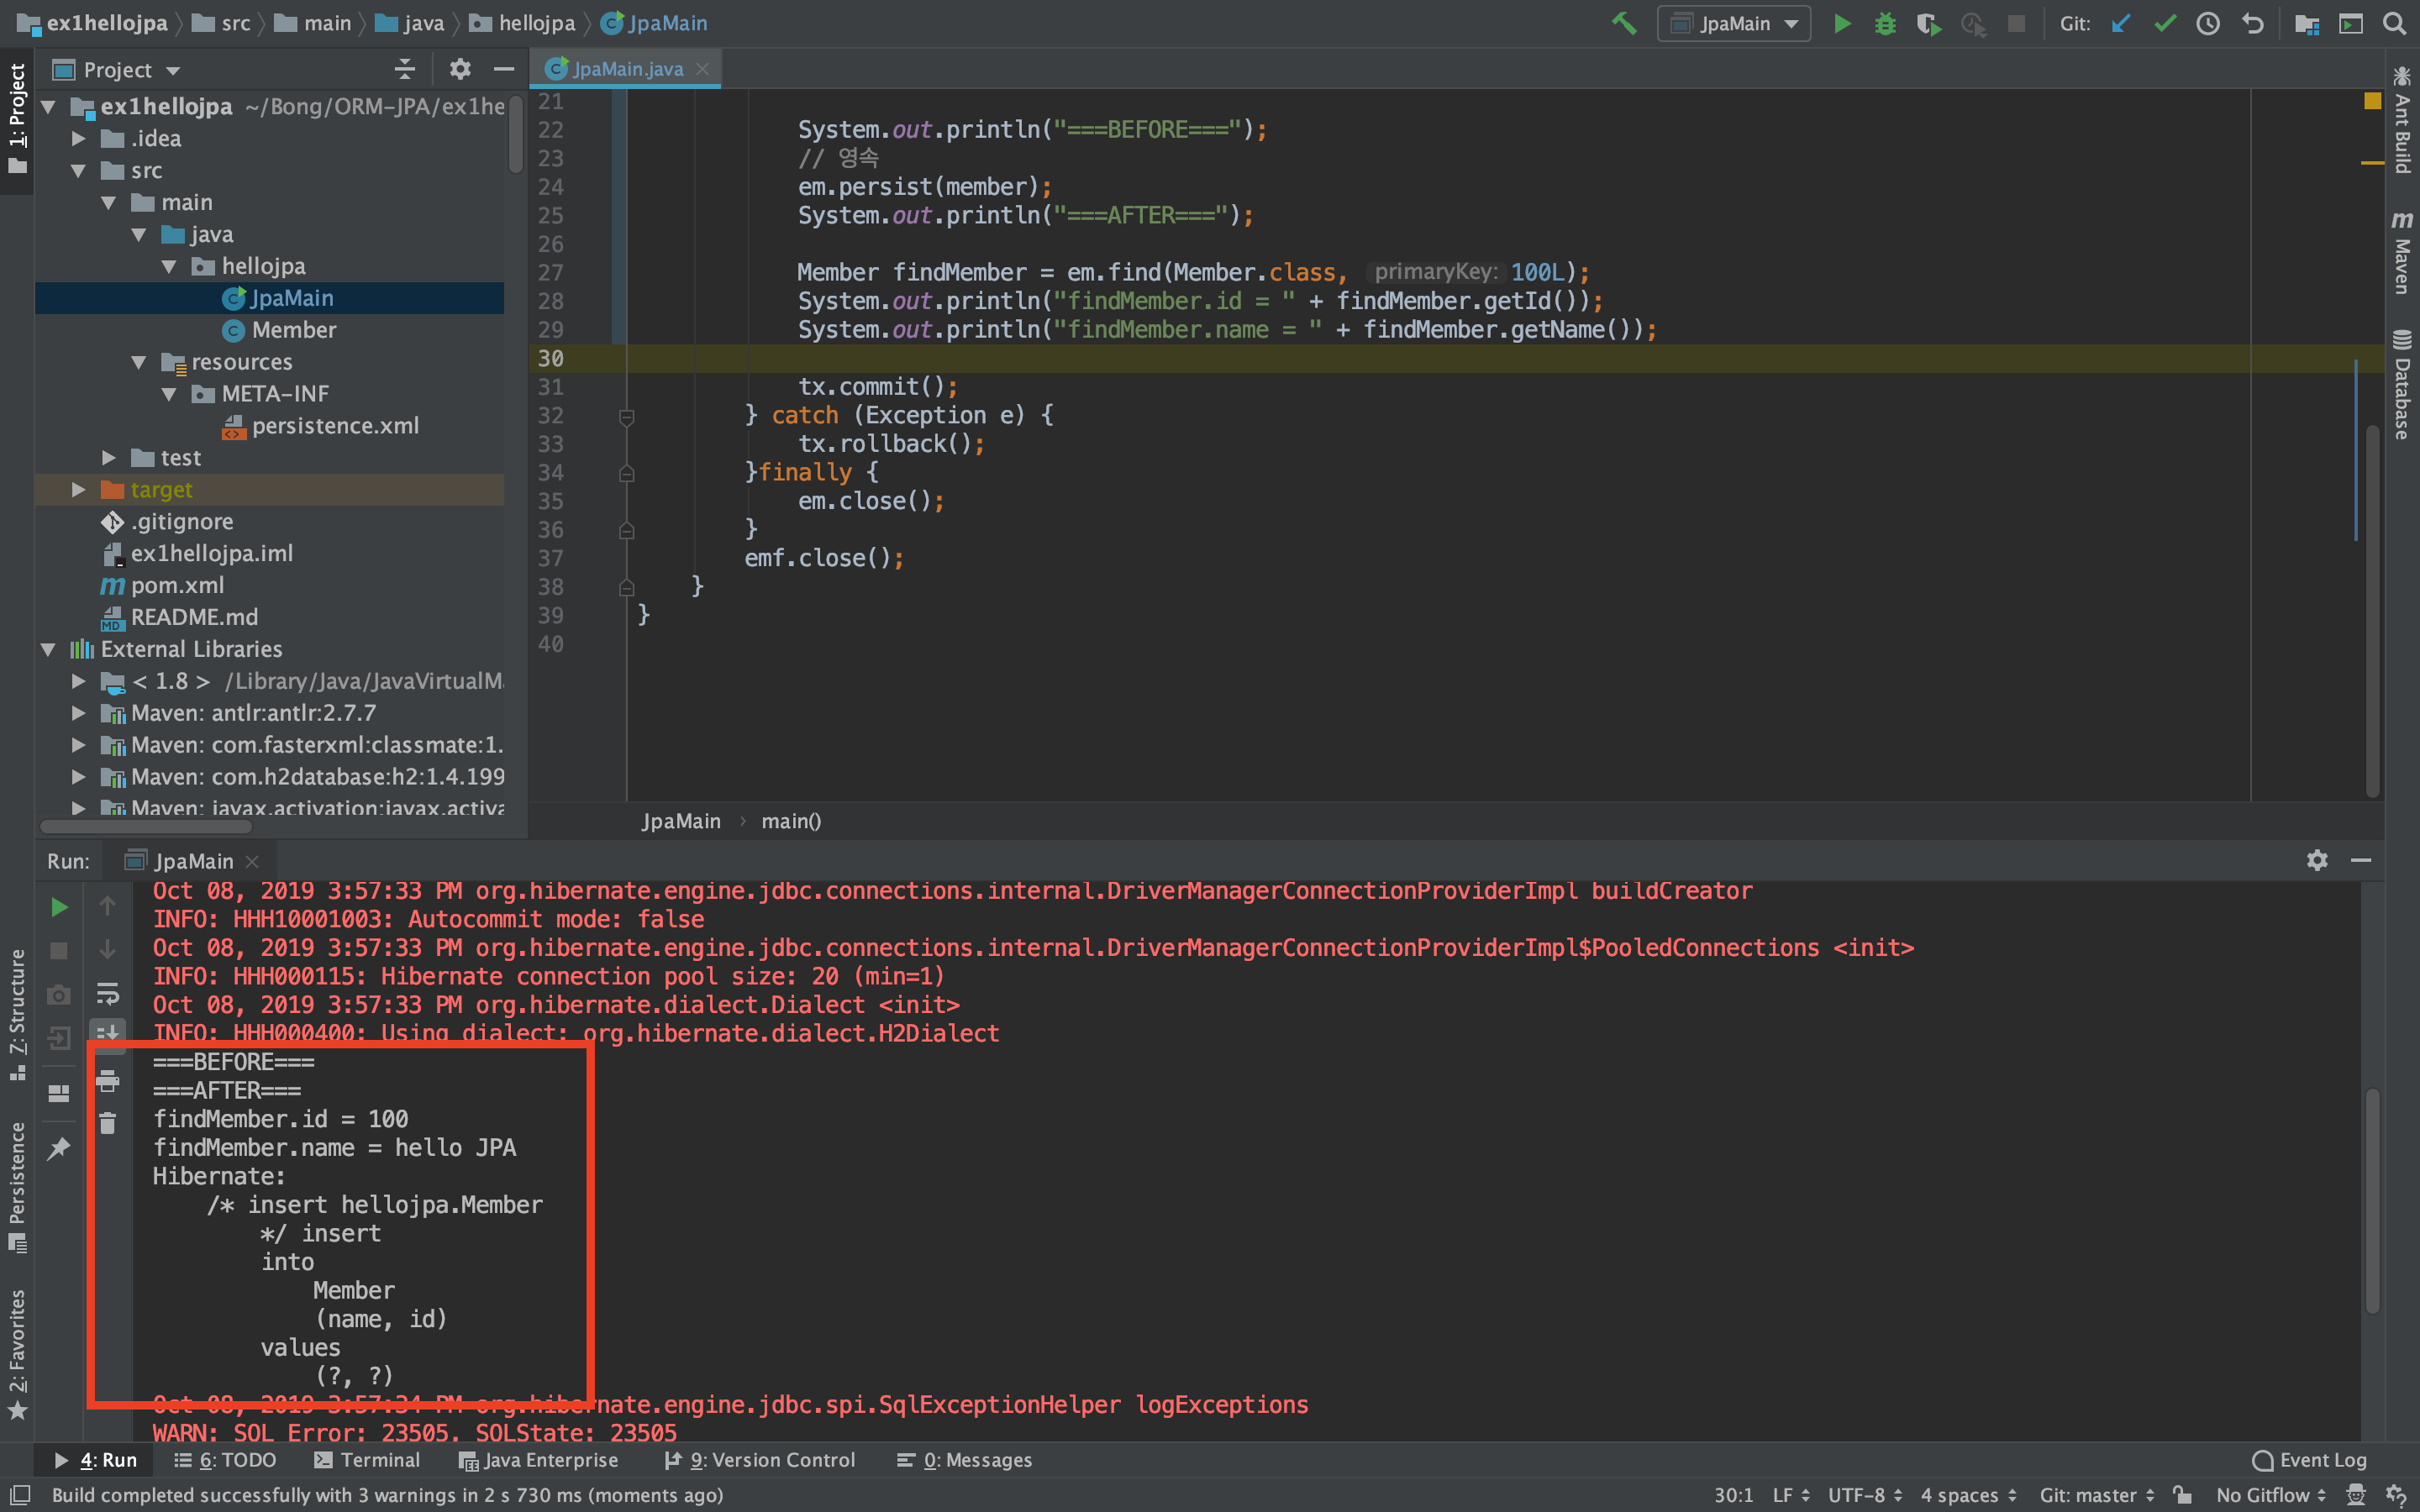Viewport: 2420px width, 1512px height.
Task: Open the Terminal tool window tab
Action: (367, 1460)
